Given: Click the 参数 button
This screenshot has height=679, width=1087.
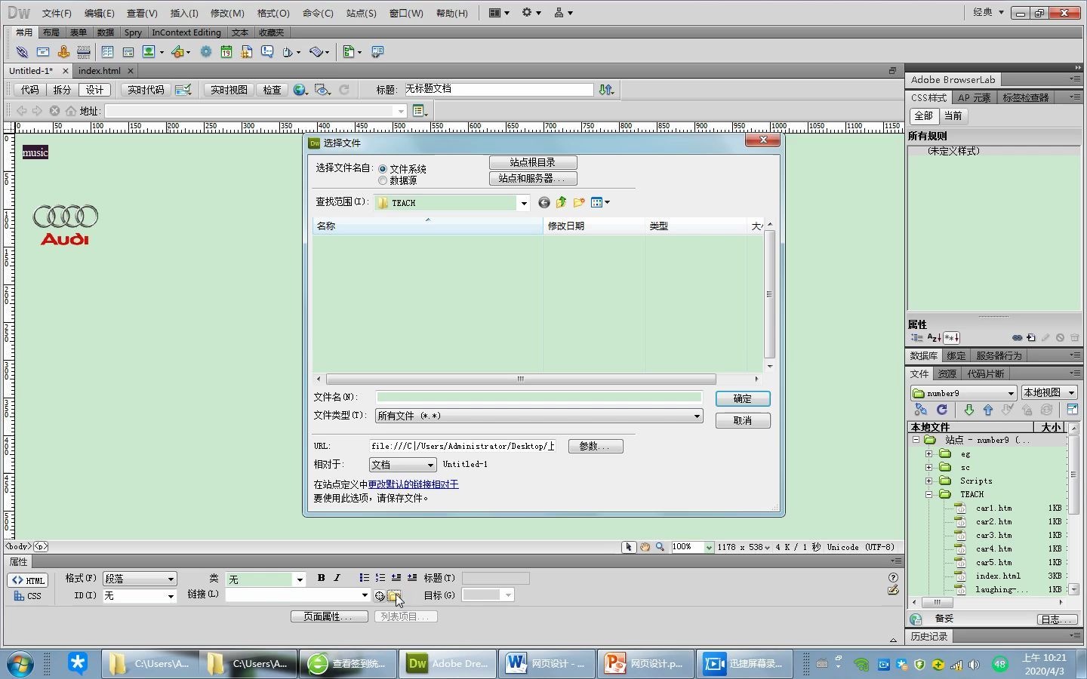Looking at the screenshot, I should click(x=596, y=446).
